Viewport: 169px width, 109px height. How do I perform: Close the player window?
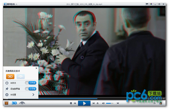click(163, 4)
